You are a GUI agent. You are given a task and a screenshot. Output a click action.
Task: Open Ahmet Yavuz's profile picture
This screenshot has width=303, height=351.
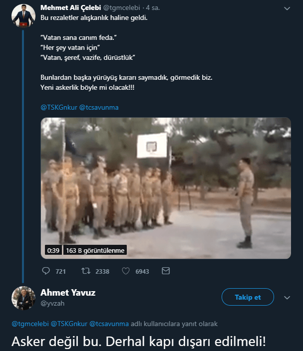(23, 298)
